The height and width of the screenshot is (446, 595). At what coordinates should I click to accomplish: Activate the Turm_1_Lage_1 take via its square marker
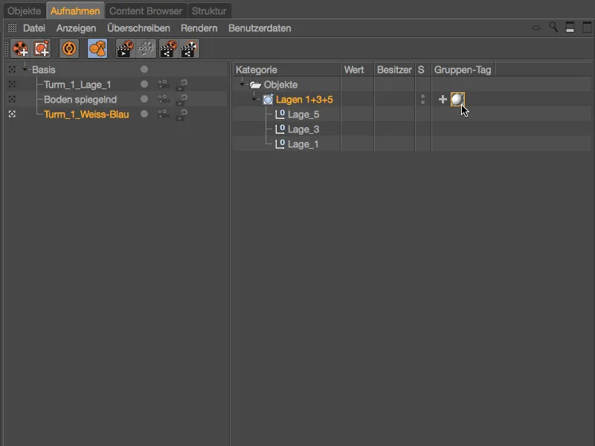coord(12,84)
